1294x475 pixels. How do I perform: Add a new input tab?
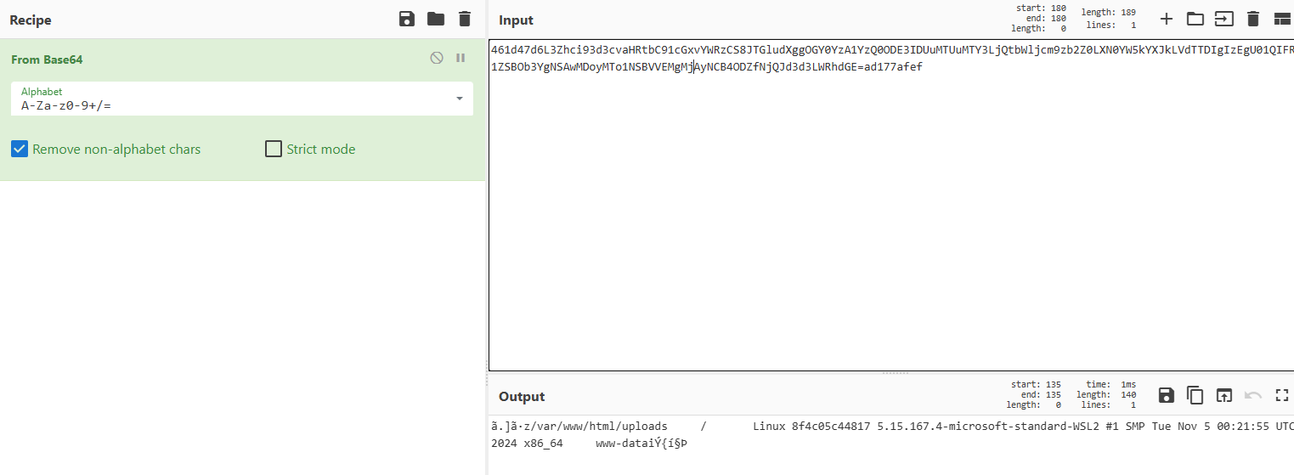[x=1167, y=19]
